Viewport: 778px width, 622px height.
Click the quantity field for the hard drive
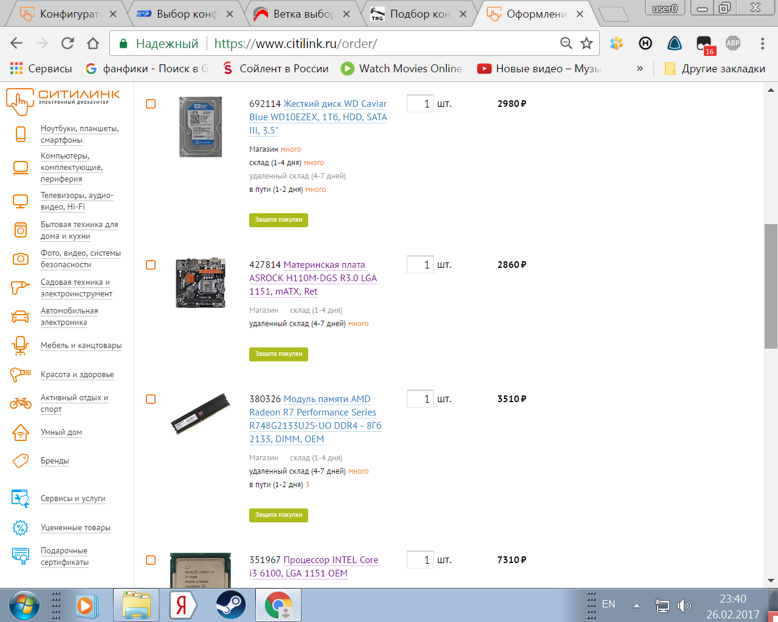(420, 104)
